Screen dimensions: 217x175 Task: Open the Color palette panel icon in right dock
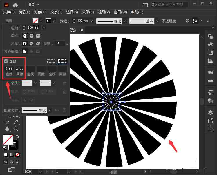point(210,44)
